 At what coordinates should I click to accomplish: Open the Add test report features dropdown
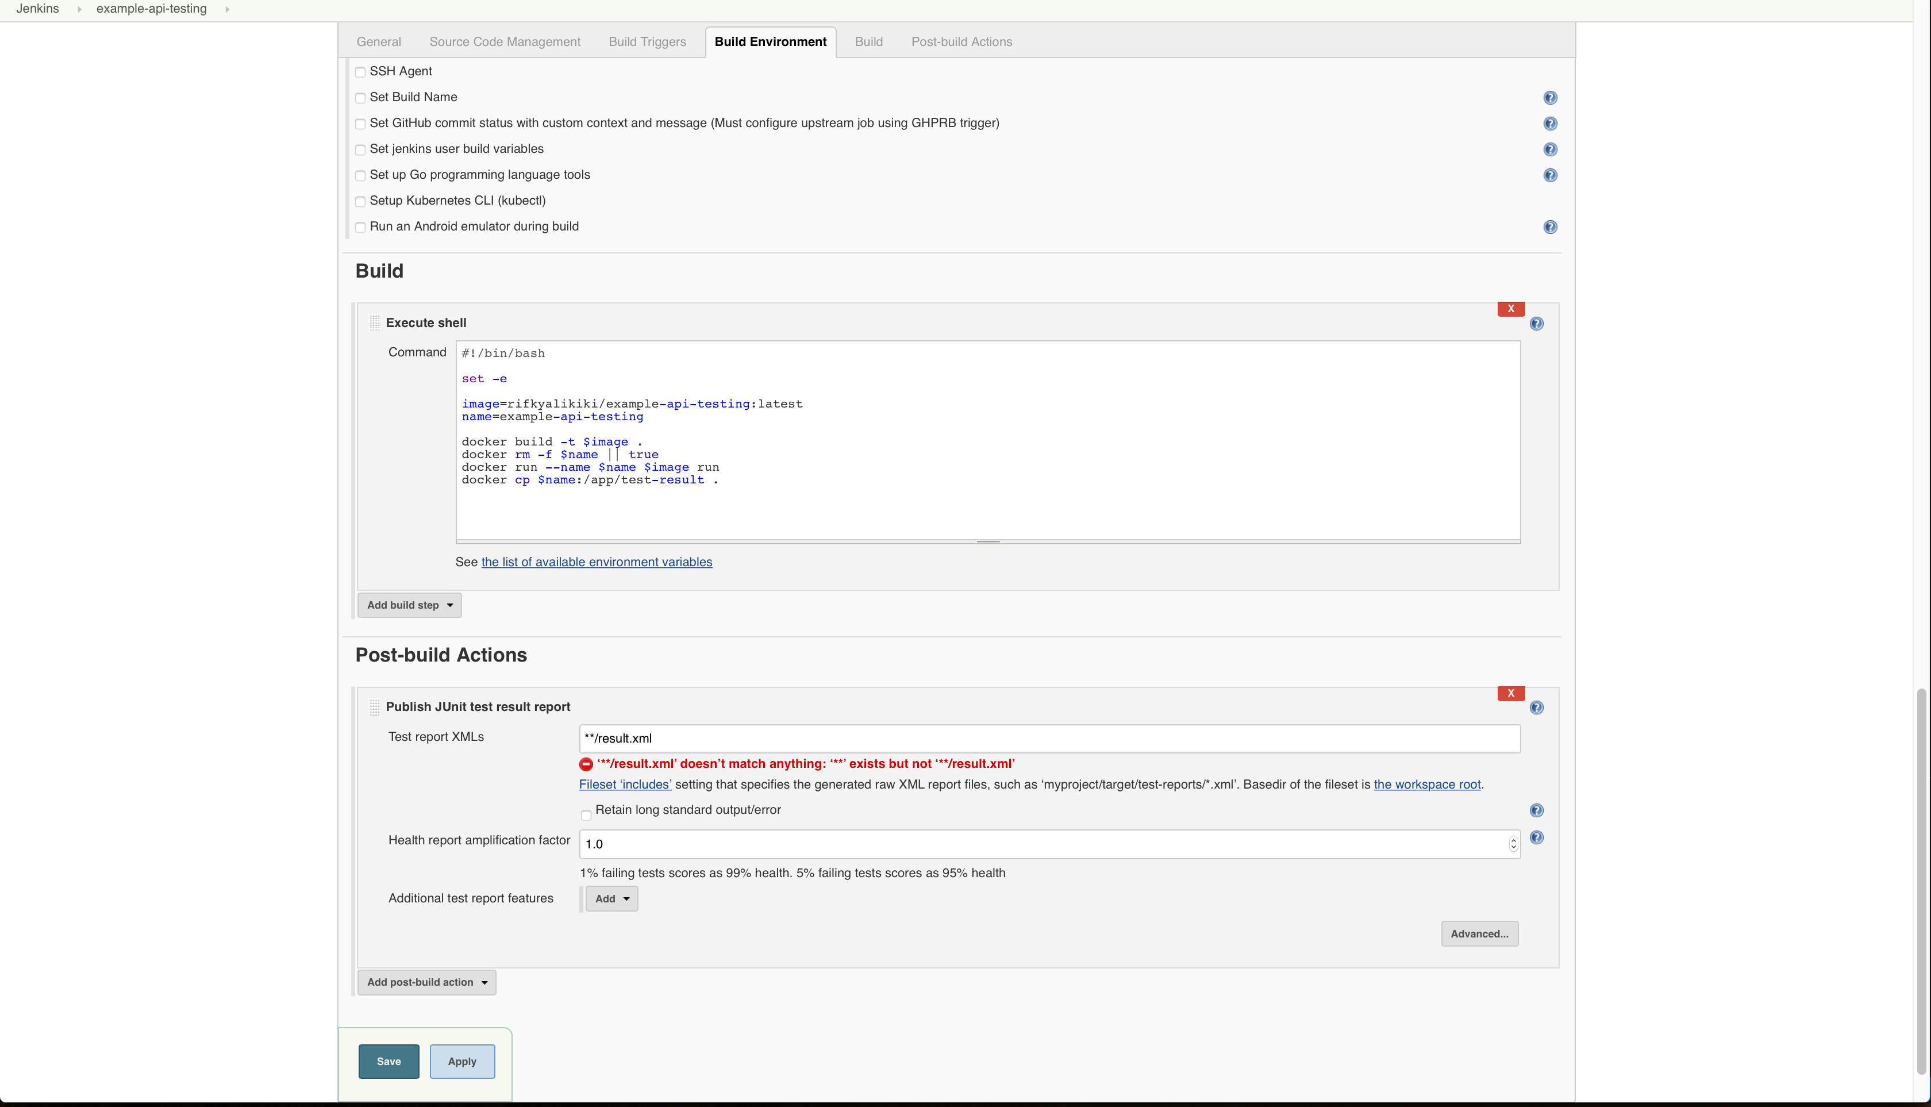(611, 899)
